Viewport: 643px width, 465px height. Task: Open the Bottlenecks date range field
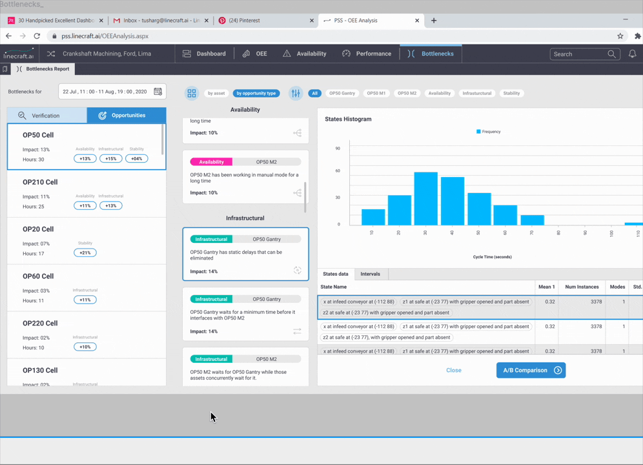coord(112,92)
